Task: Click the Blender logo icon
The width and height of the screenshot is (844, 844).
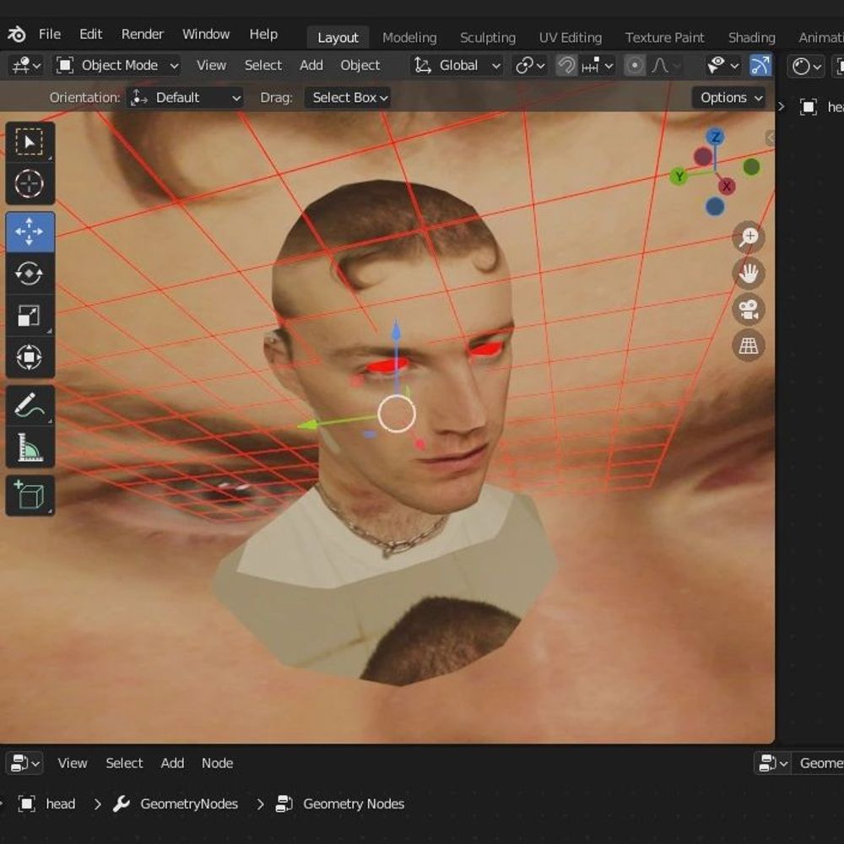Action: (17, 35)
